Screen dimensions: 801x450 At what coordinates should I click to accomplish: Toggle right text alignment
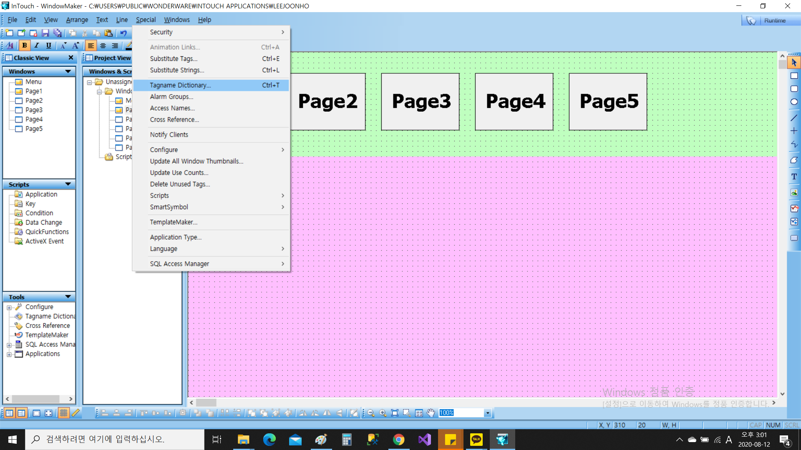(x=115, y=46)
